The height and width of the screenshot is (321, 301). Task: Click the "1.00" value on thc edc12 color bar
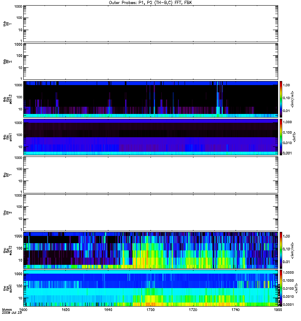(x=286, y=236)
